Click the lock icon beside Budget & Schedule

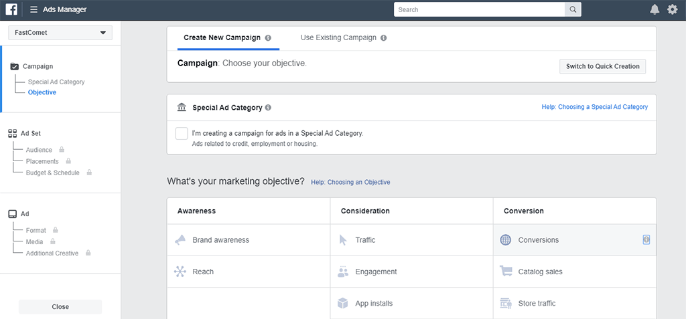(x=89, y=173)
